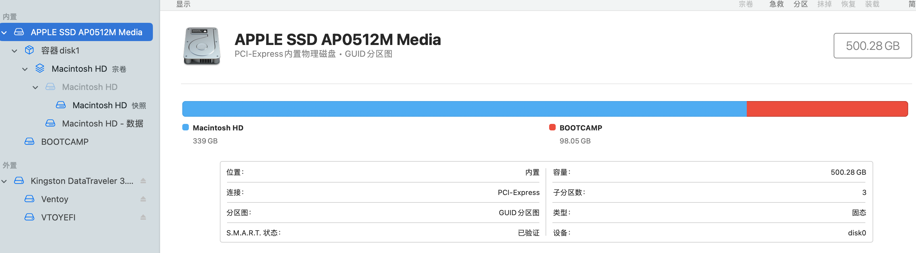The width and height of the screenshot is (916, 253).
Task: Click the Macintosh HD volume group layers icon
Action: point(40,68)
